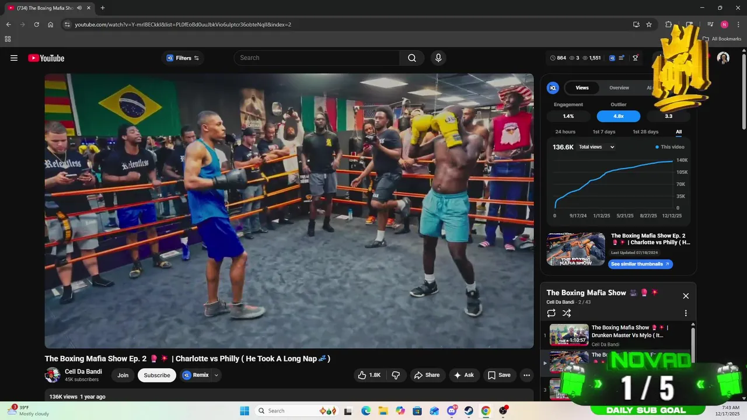Go back in Chrome
This screenshot has height=420, width=747.
[x=8, y=24]
